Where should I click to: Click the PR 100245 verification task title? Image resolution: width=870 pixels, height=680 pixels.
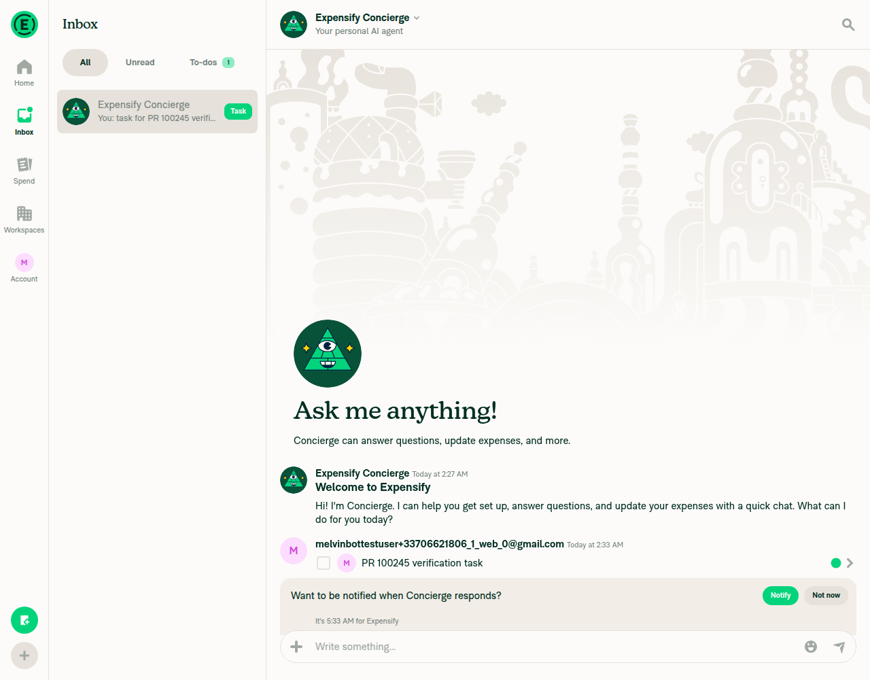click(422, 563)
